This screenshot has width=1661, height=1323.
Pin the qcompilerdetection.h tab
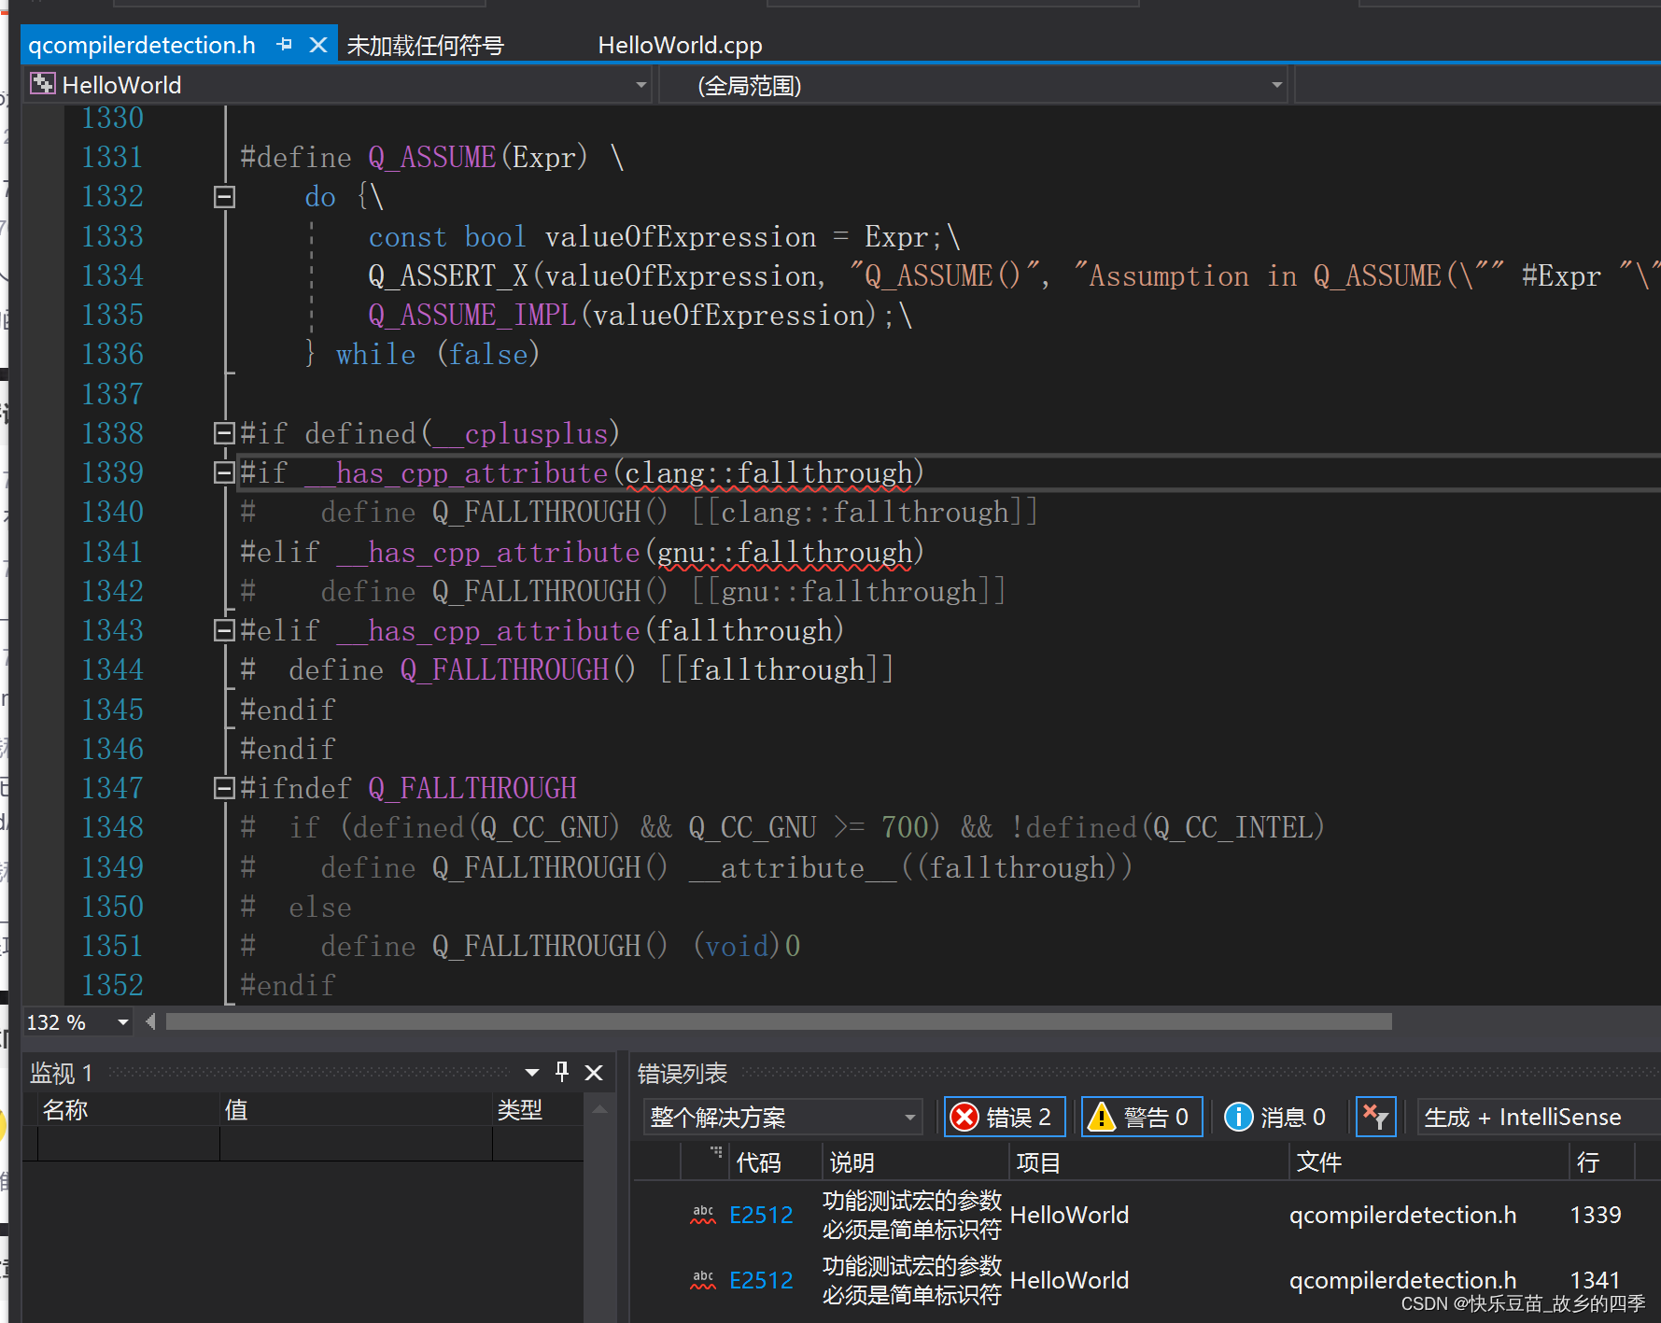point(285,45)
